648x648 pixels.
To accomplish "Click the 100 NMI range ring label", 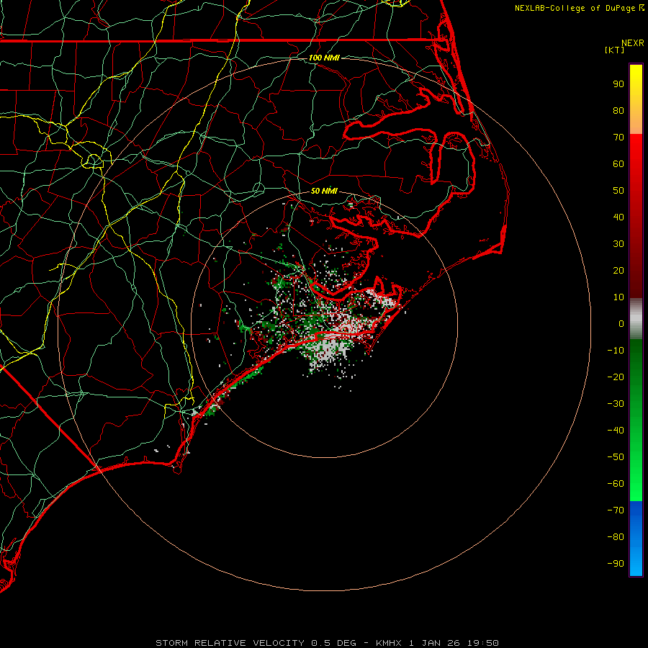I will [x=324, y=58].
